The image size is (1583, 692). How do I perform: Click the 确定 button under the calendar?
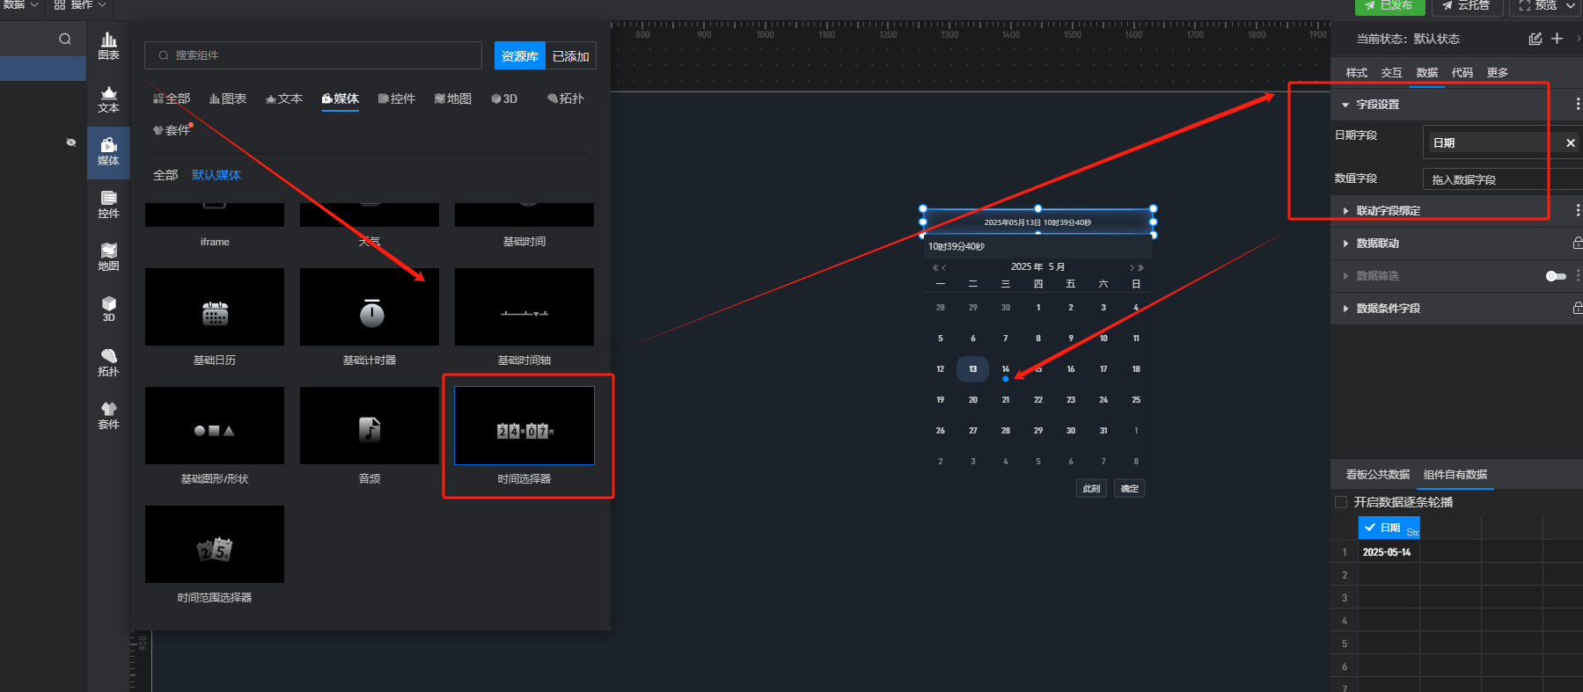[1129, 489]
